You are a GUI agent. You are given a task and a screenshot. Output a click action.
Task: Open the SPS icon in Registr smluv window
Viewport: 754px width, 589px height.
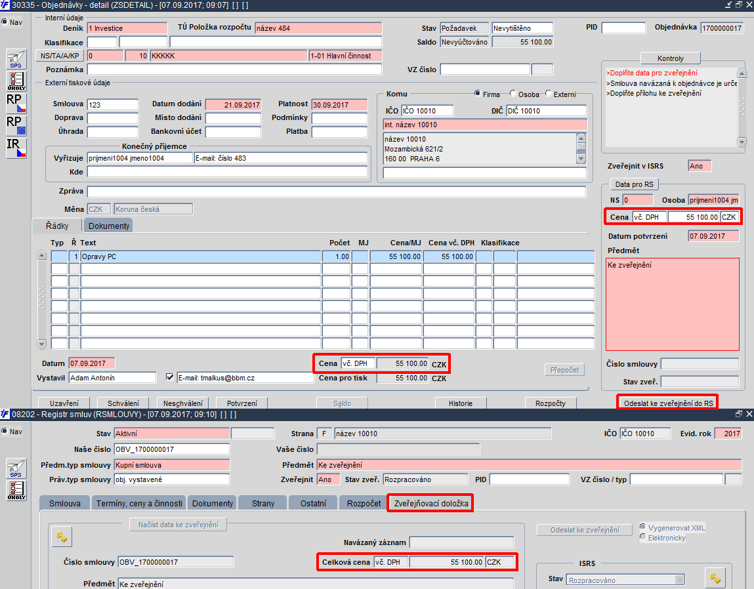coord(16,468)
